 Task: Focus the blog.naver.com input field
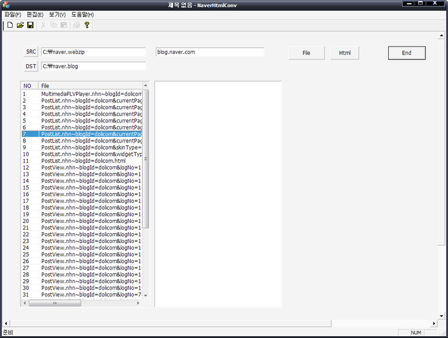coord(210,52)
